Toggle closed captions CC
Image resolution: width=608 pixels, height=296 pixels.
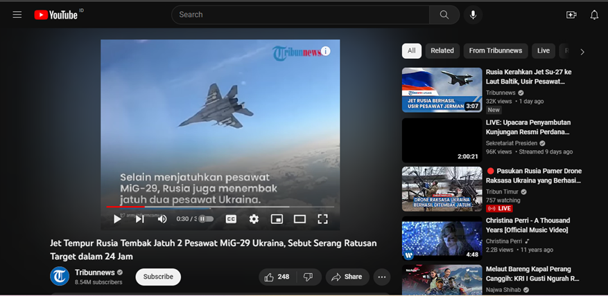231,219
